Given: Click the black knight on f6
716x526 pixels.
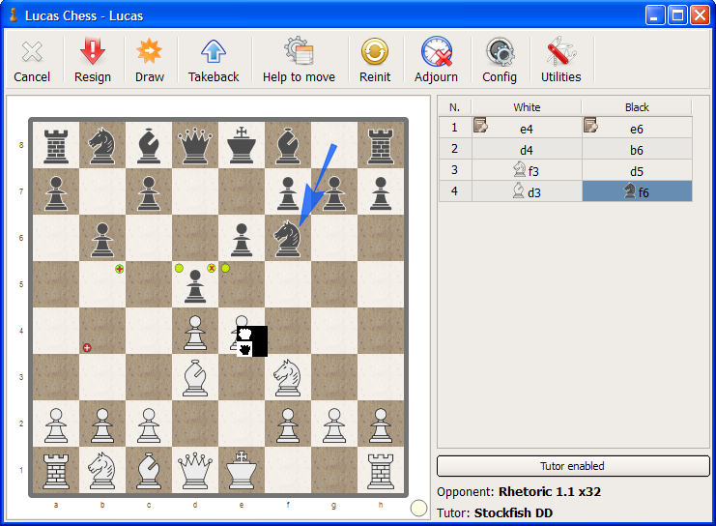Looking at the screenshot, I should 288,238.
